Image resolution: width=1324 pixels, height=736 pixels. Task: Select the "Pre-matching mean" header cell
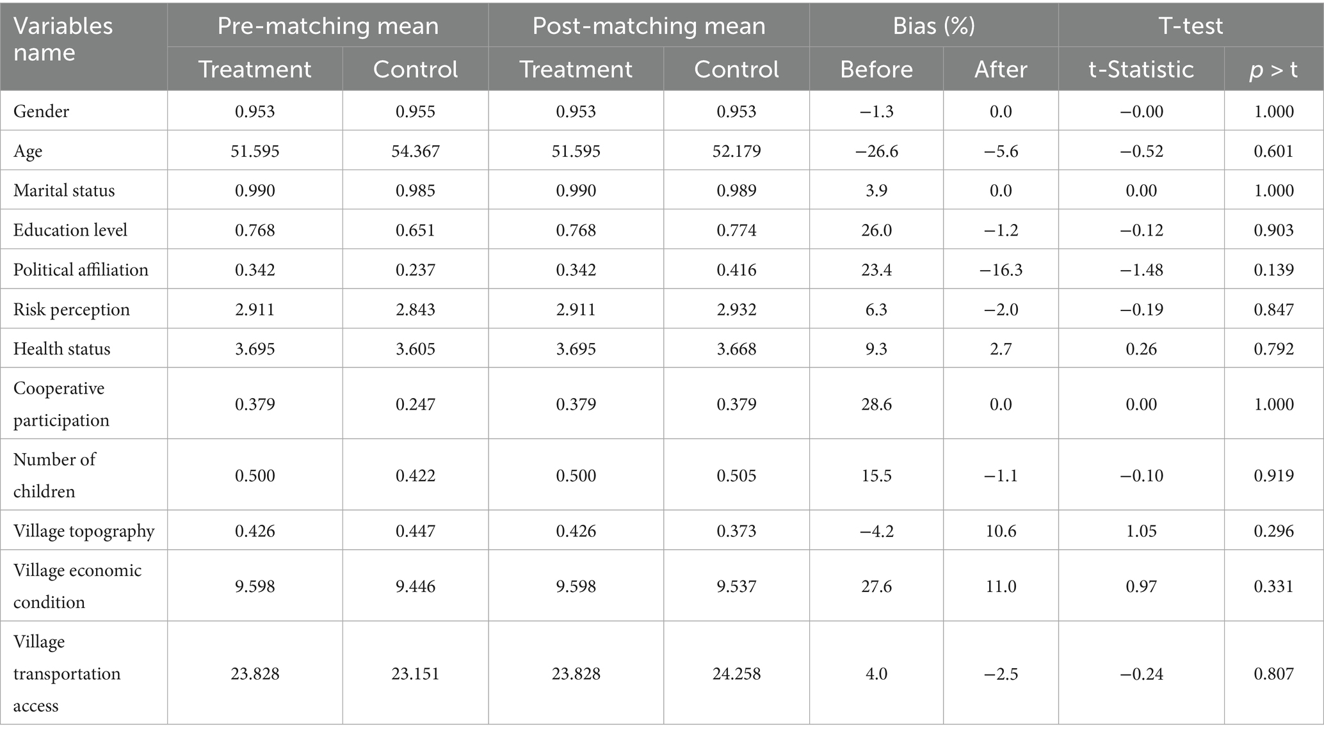click(x=328, y=26)
